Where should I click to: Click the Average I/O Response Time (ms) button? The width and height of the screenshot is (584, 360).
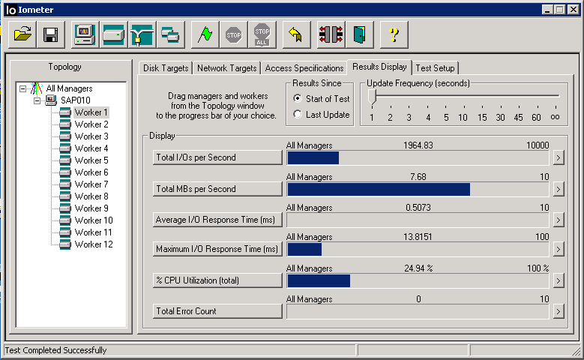click(217, 220)
